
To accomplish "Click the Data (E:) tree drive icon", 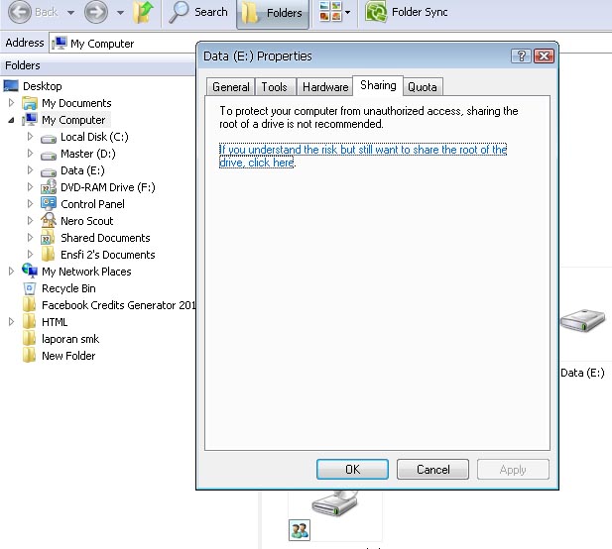I will (49, 171).
